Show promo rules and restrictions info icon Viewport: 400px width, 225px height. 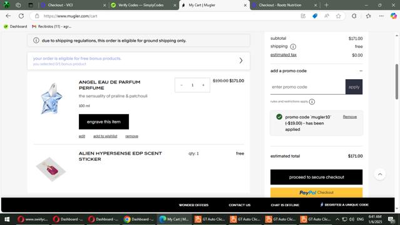pyautogui.click(x=312, y=102)
